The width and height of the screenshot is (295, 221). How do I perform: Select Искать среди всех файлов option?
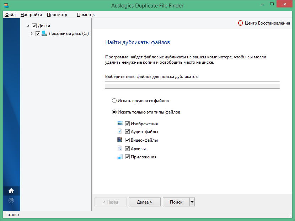point(114,100)
